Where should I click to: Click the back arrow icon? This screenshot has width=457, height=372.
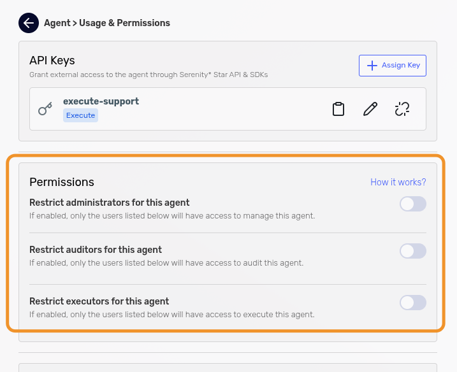tap(29, 23)
